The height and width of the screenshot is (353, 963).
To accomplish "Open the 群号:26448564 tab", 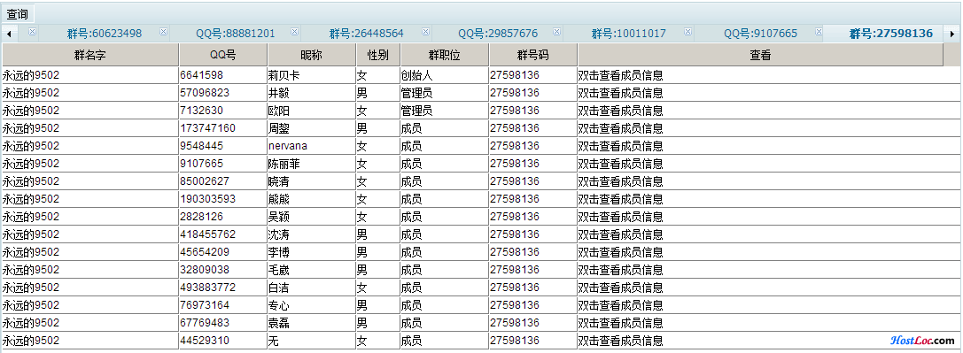I will point(367,34).
